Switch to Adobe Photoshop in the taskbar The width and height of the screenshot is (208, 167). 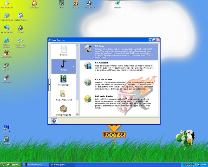[x=36, y=165]
